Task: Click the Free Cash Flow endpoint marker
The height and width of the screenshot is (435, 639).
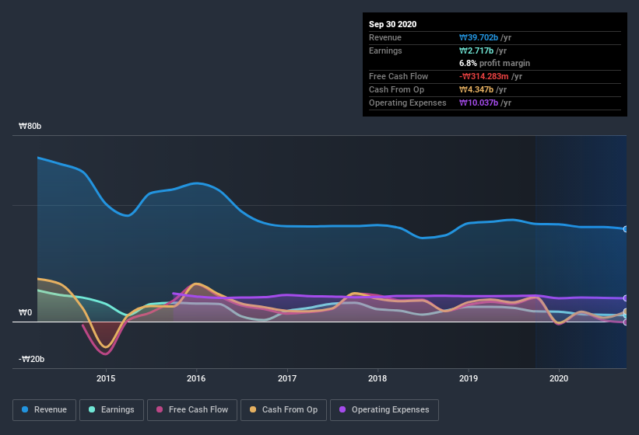Action: pyautogui.click(x=626, y=322)
